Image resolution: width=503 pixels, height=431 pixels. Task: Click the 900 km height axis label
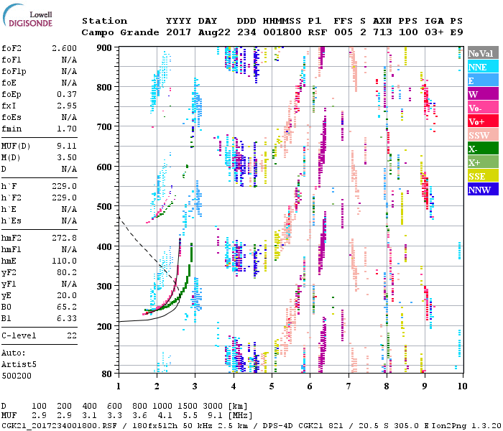[x=104, y=48]
